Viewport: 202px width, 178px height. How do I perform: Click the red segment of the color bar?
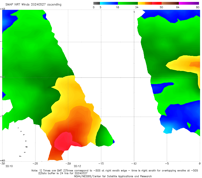click(x=157, y=3)
